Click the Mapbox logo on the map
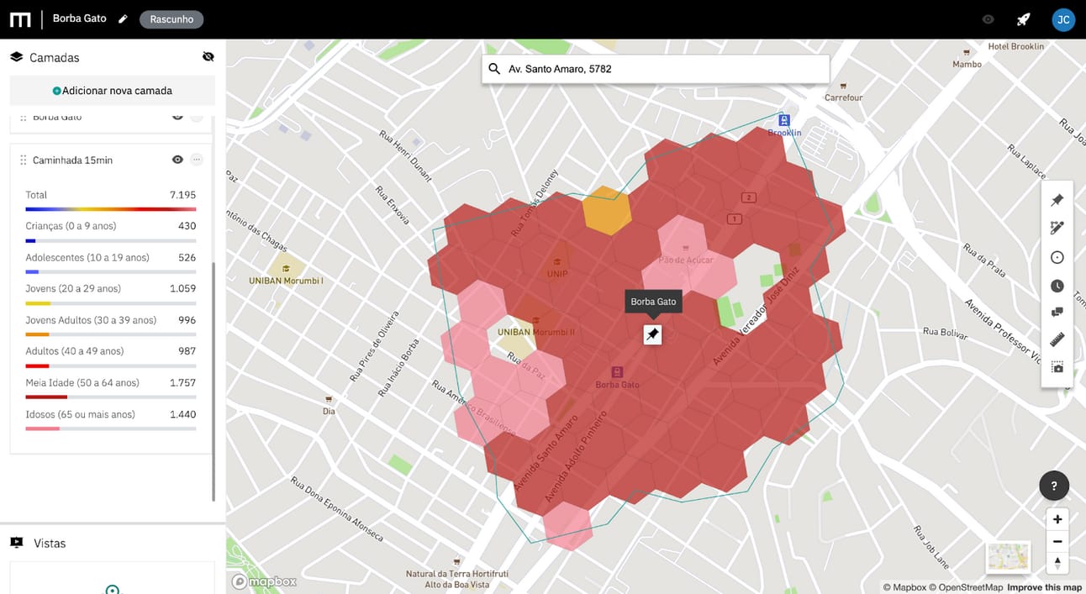Screen dimensions: 1086x594 point(264,581)
